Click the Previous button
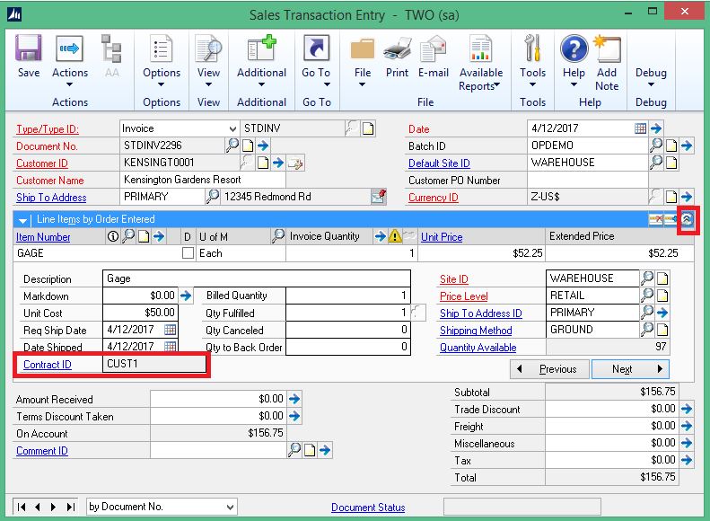The height and width of the screenshot is (521, 710). pyautogui.click(x=549, y=369)
